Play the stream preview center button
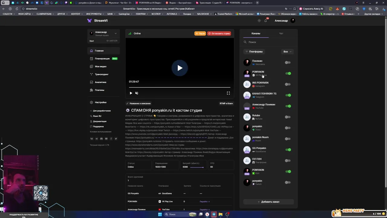The image size is (387, 218). (x=180, y=68)
